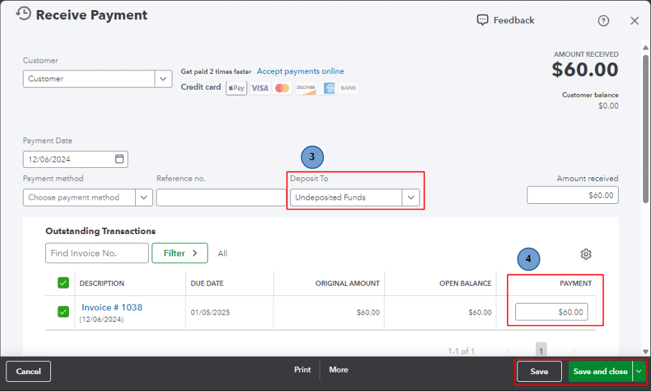Open the Payment Date calendar picker
651x392 pixels.
(x=119, y=159)
